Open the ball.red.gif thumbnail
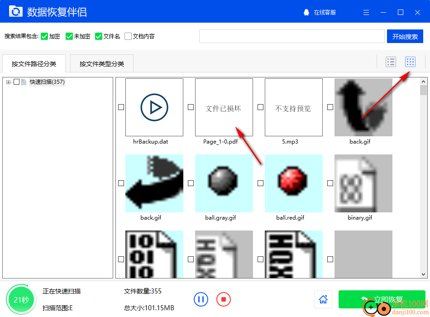The width and height of the screenshot is (430, 317). 294,183
